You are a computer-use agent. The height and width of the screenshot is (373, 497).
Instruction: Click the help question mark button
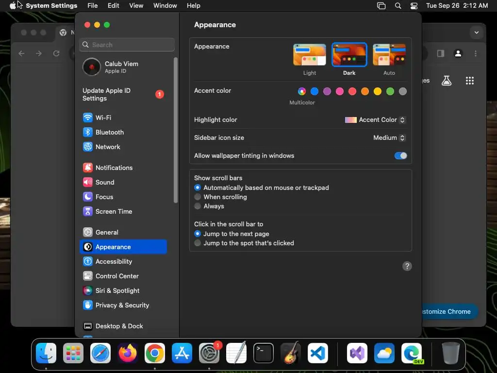pos(407,267)
